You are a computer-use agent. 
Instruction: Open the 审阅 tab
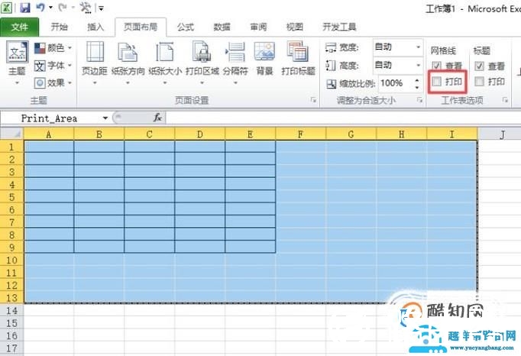click(x=258, y=27)
